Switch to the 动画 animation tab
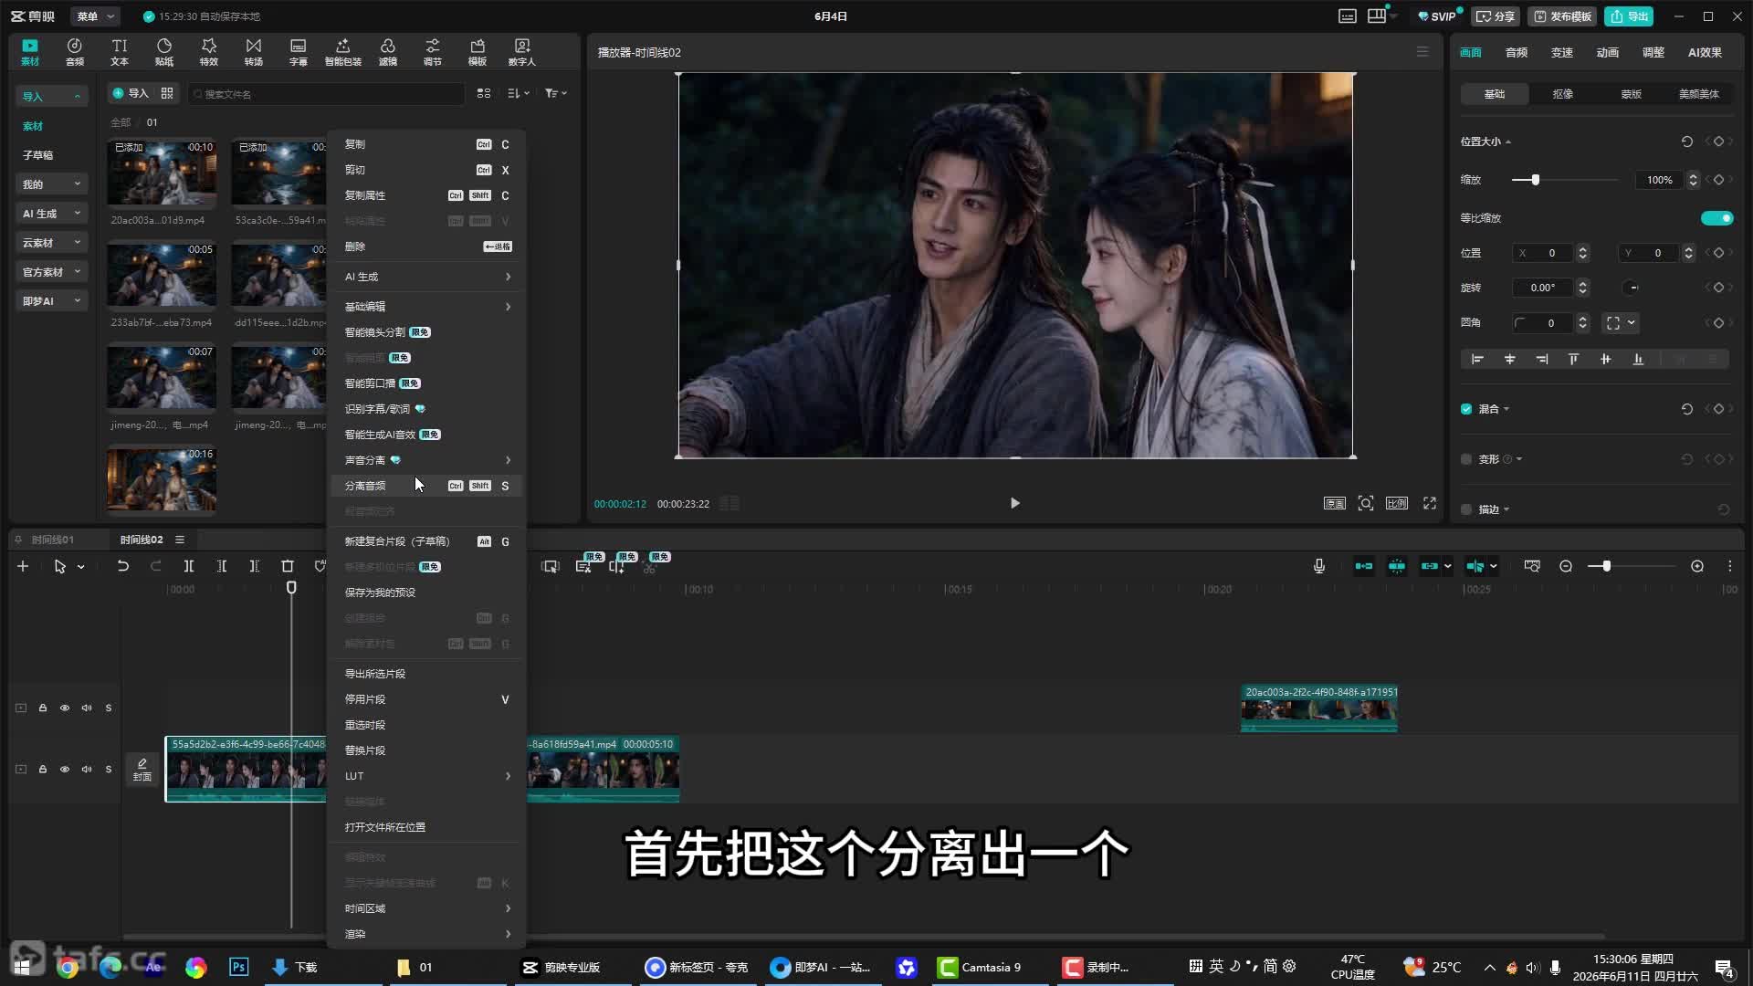Viewport: 1753px width, 986px height. click(x=1608, y=52)
